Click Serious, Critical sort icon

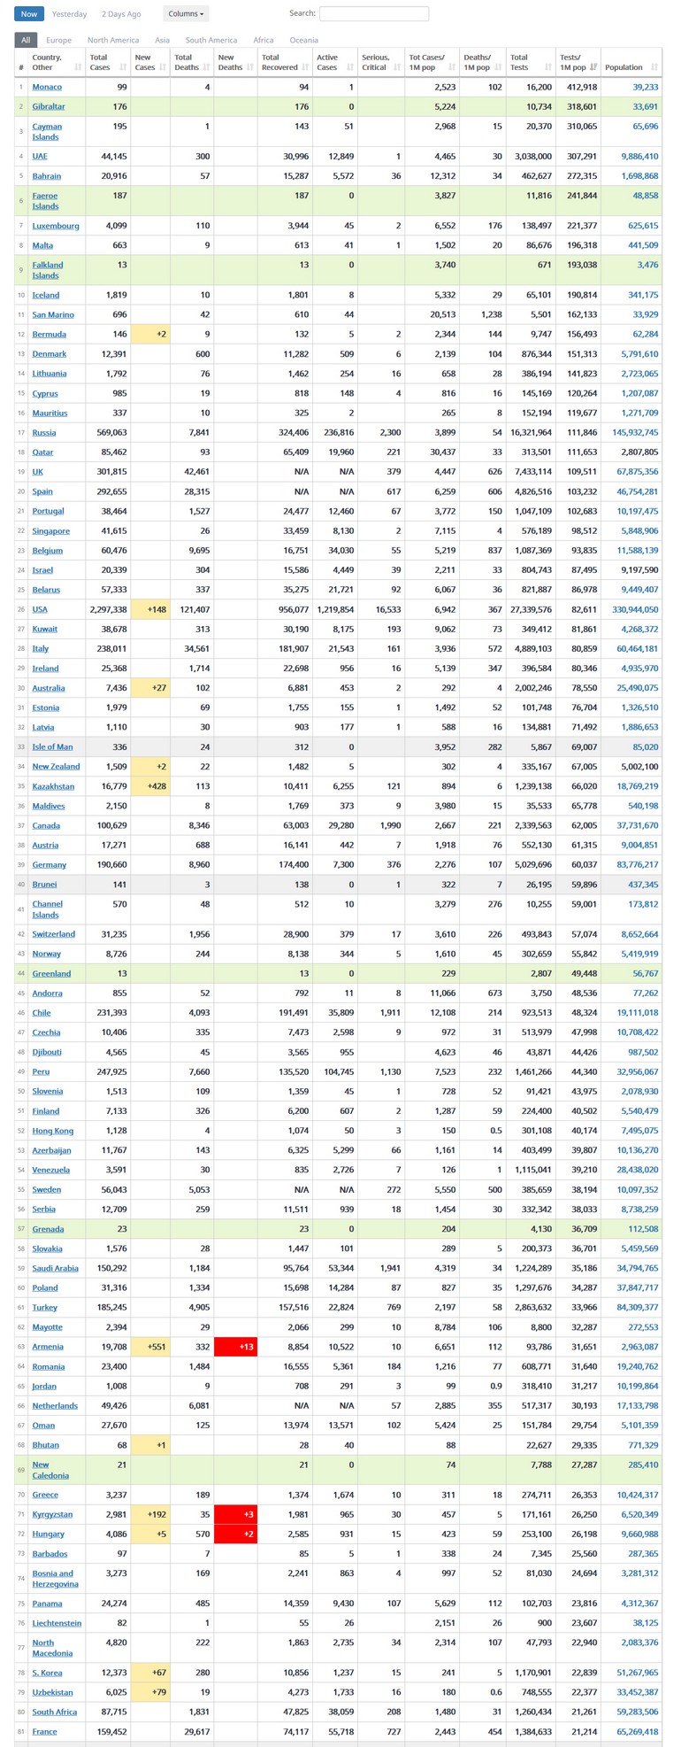[x=398, y=67]
